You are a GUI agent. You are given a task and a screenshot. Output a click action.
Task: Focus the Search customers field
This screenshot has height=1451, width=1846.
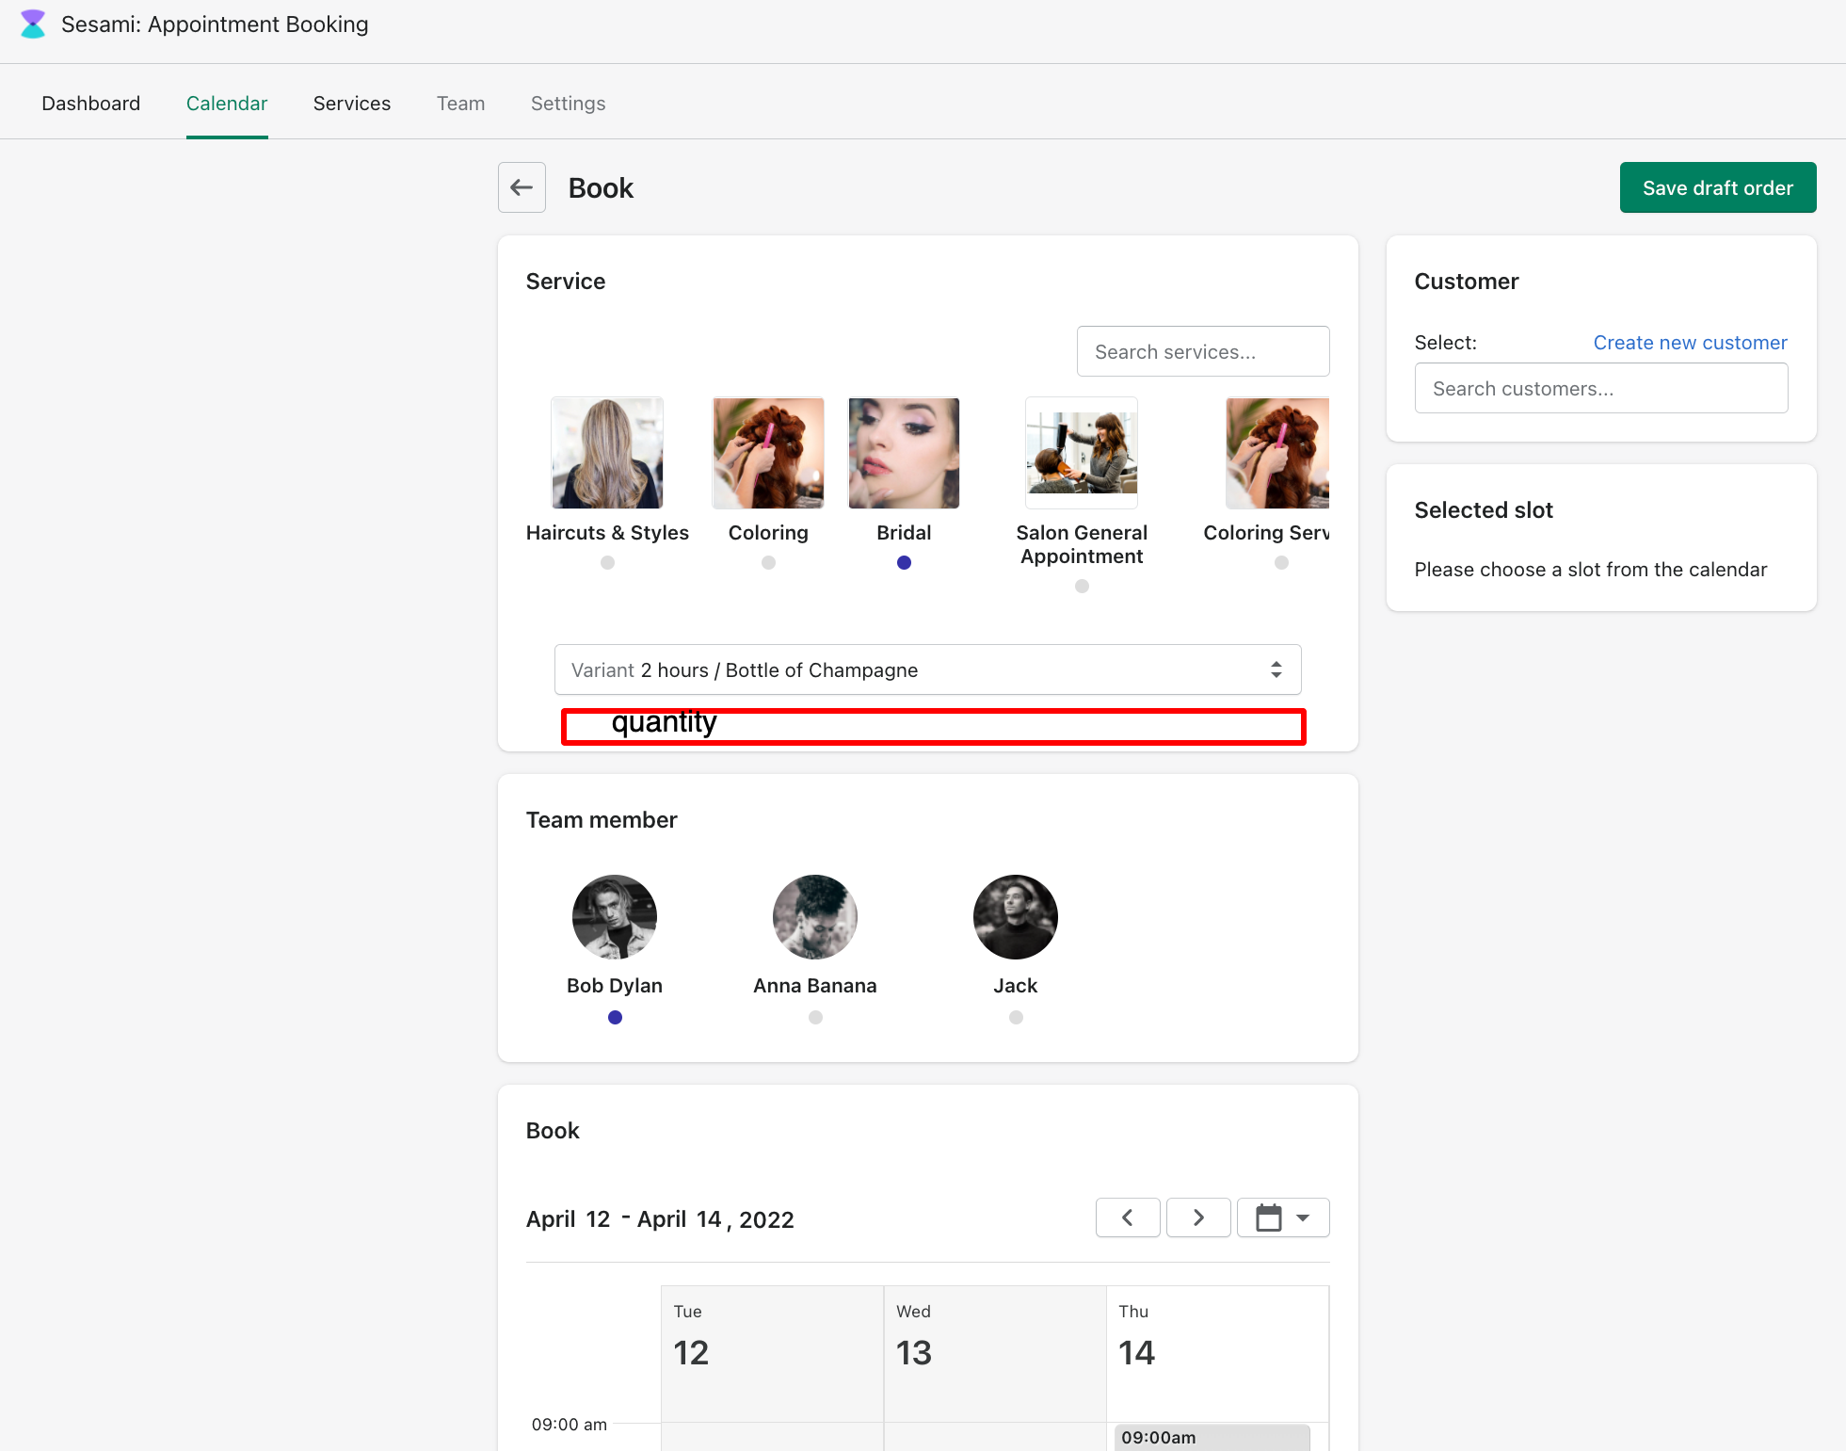click(x=1601, y=388)
